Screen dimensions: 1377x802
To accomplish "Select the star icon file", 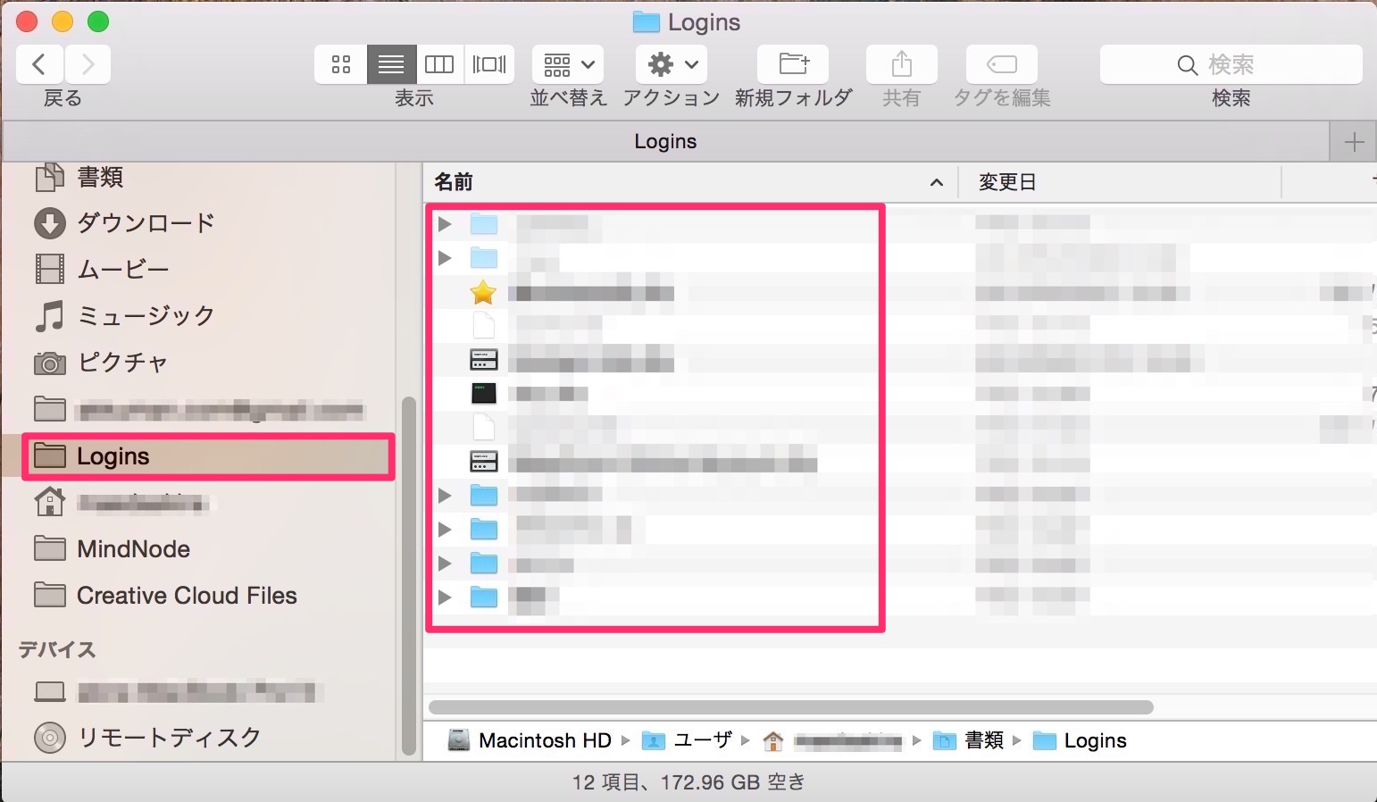I will (483, 292).
